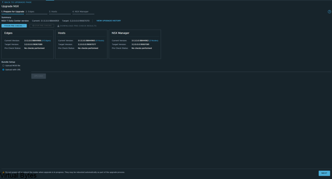Click the NSX Manager card heading

click(121, 33)
